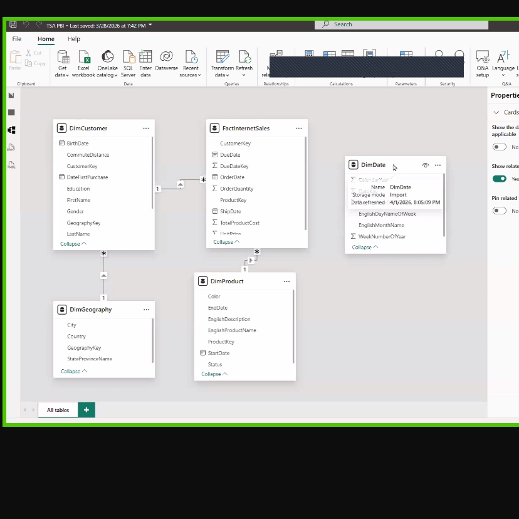The width and height of the screenshot is (519, 519).
Task: Add a new layout tab
Action: click(86, 410)
